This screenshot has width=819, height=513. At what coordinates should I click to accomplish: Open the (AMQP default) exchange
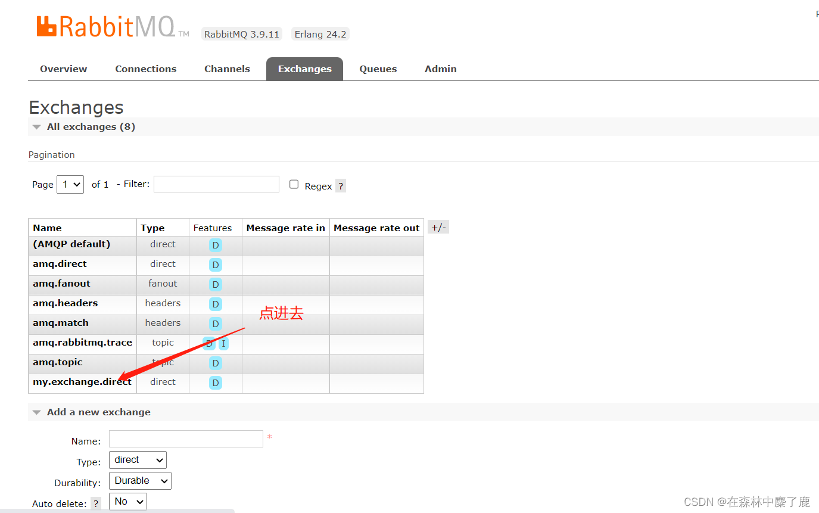coord(71,244)
